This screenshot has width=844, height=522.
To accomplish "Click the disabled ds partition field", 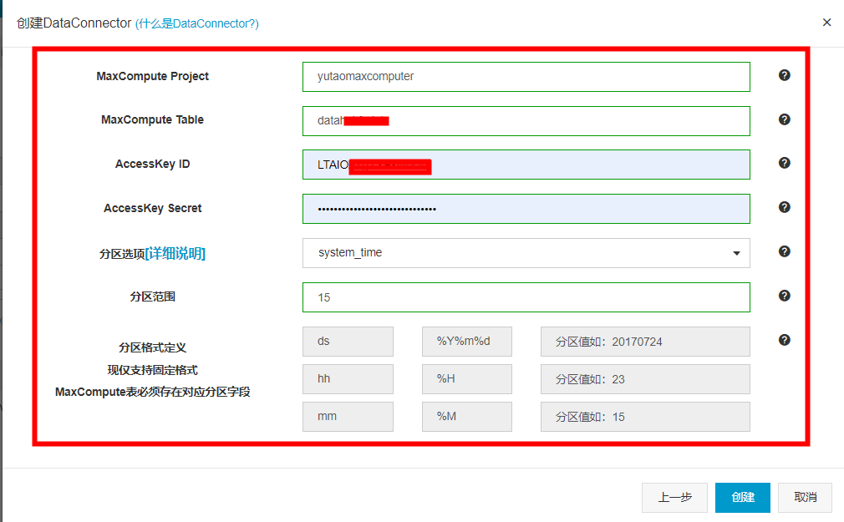I will click(348, 342).
